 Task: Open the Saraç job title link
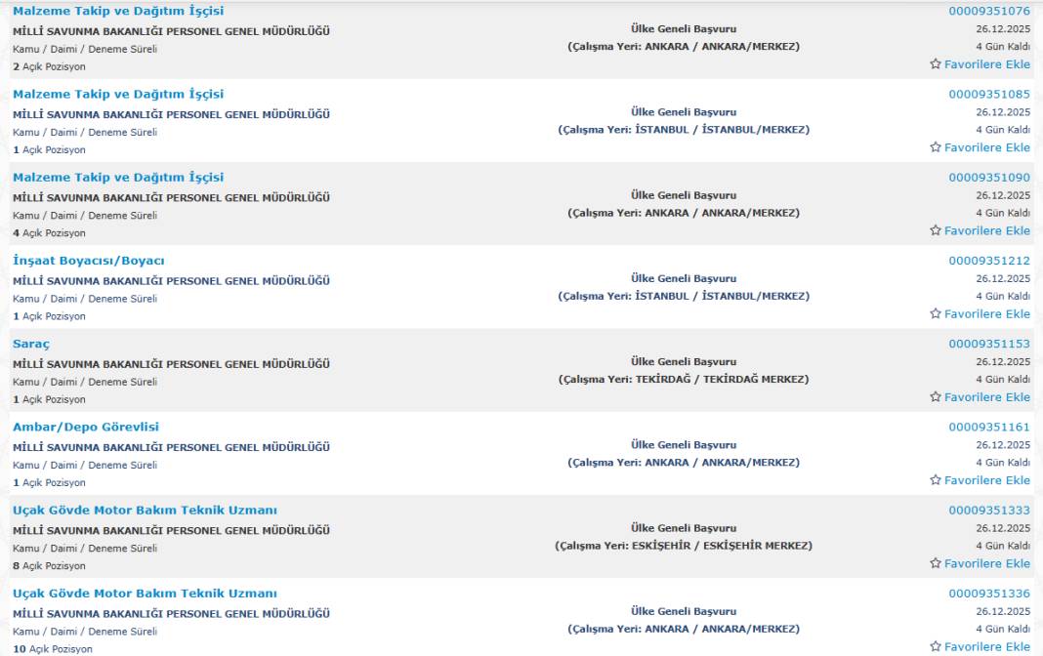click(31, 344)
